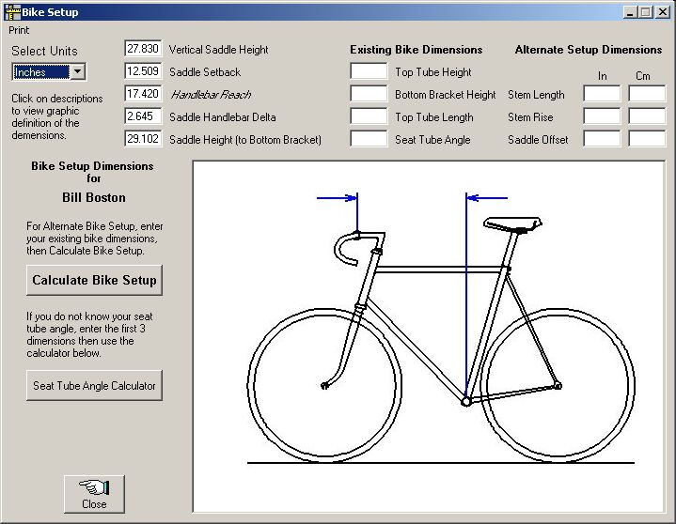The height and width of the screenshot is (524, 676).
Task: Close the window with title bar X
Action: pyautogui.click(x=663, y=12)
